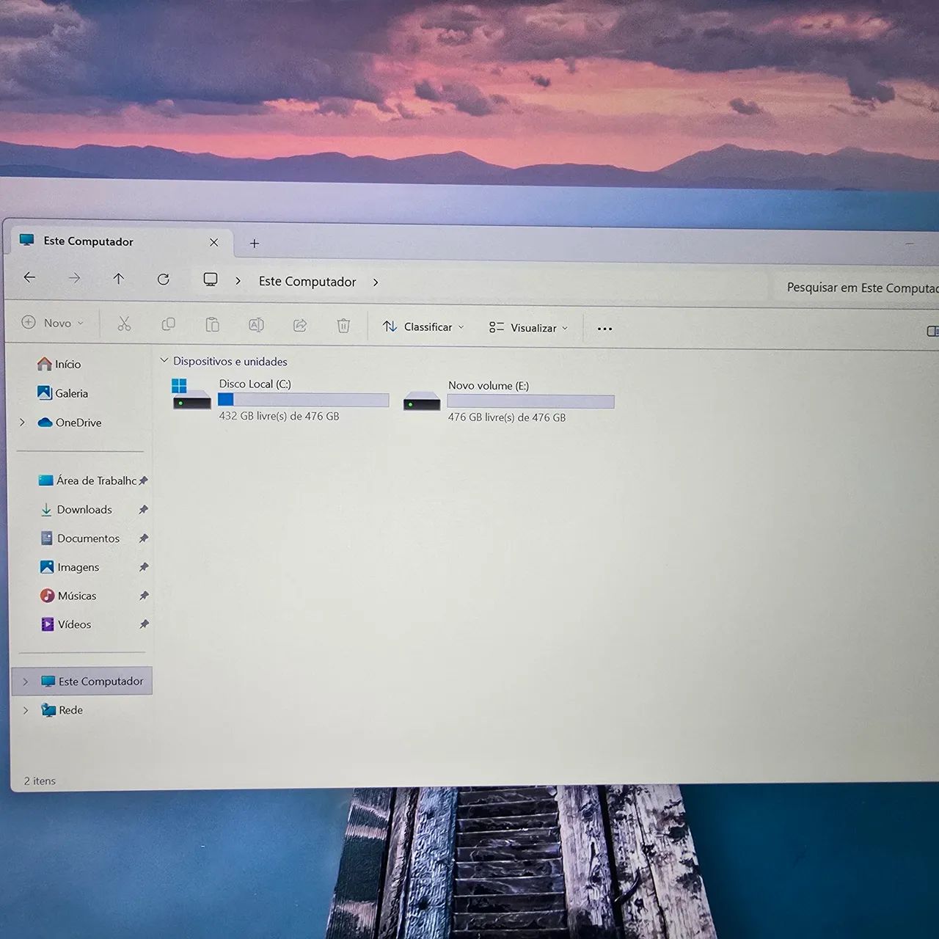Click the Pesquisar em Este Computador search box

[855, 288]
